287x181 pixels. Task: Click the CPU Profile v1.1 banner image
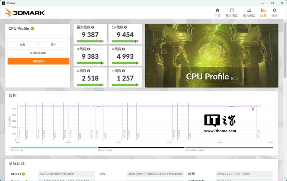(212, 56)
